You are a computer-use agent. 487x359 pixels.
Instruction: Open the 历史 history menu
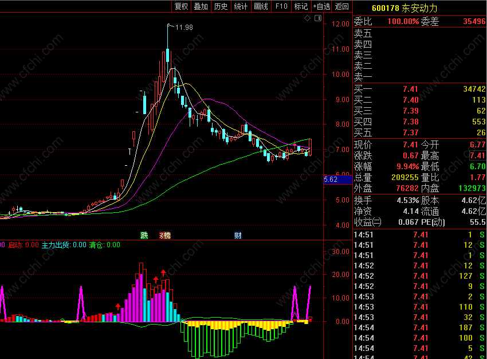[x=221, y=6]
